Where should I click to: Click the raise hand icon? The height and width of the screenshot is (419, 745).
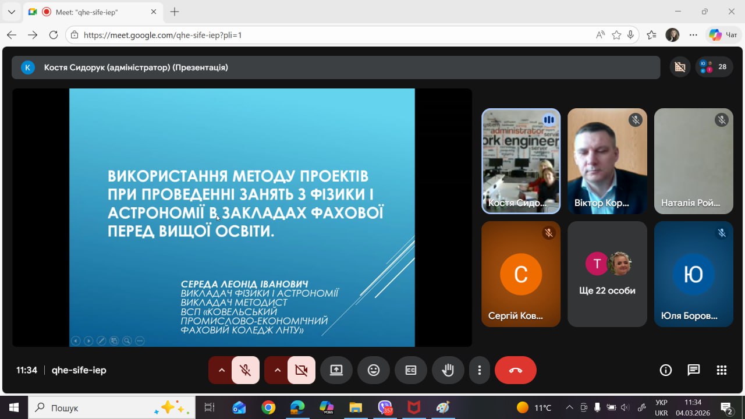[x=448, y=370]
